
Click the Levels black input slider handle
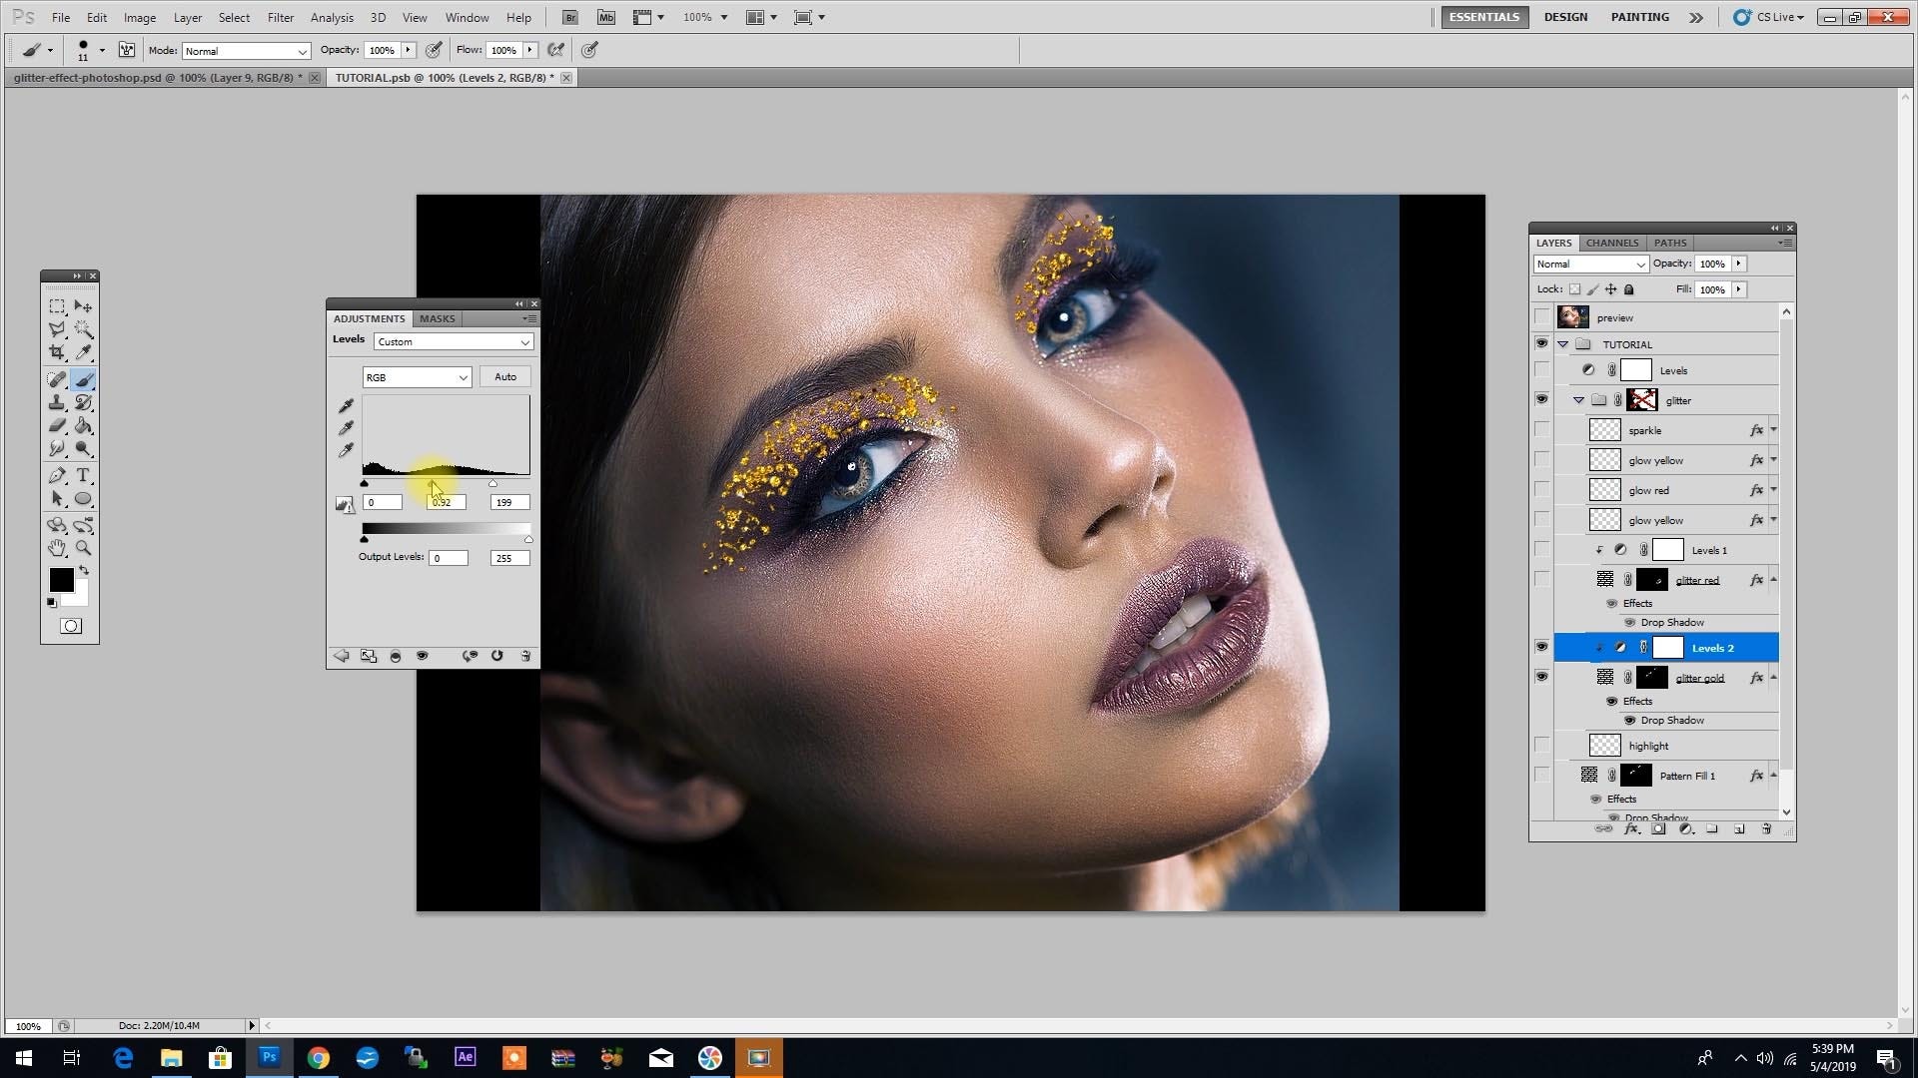tap(365, 484)
